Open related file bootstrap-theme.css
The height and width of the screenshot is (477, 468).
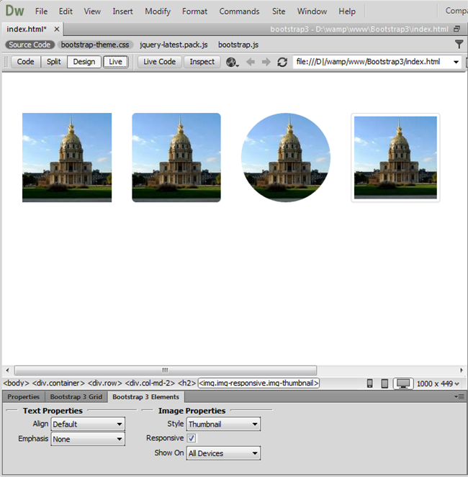pos(95,45)
